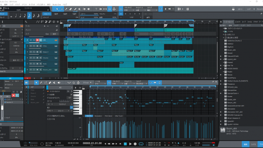The image size is (263, 148).
Task: Select the eighth note value
Action: [25, 16]
